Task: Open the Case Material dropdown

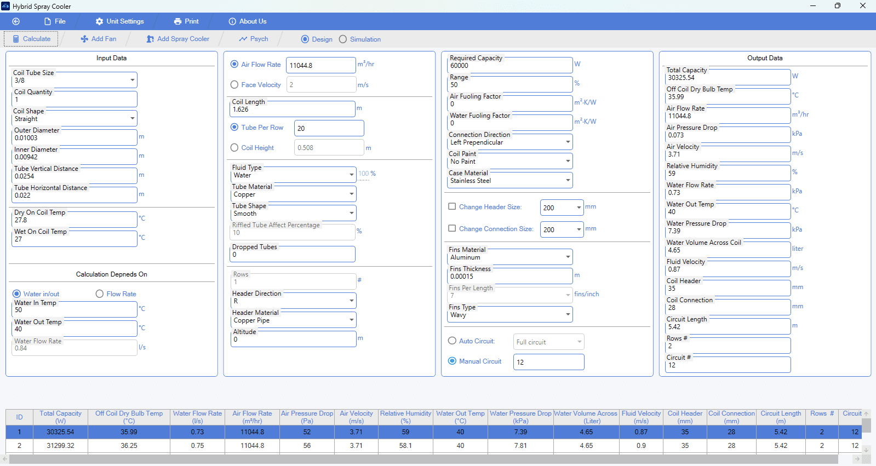Action: (510, 181)
